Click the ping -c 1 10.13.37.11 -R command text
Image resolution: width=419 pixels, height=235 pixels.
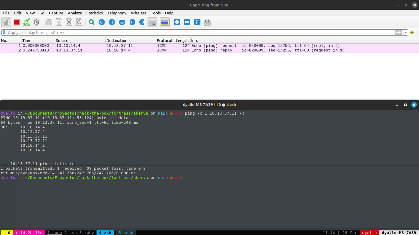215,113
